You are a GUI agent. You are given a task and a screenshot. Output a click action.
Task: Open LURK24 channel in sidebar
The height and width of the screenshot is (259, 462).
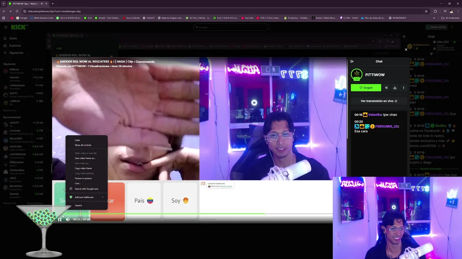point(23,102)
